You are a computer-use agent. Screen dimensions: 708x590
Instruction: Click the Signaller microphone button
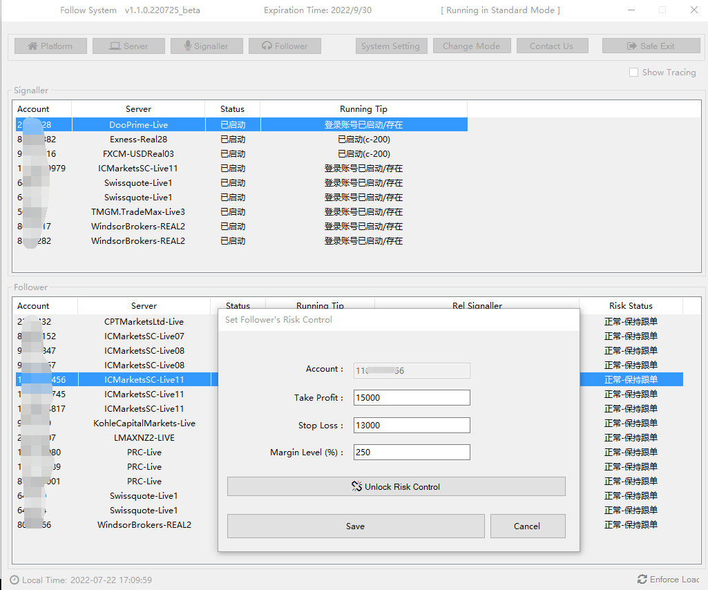coord(206,46)
